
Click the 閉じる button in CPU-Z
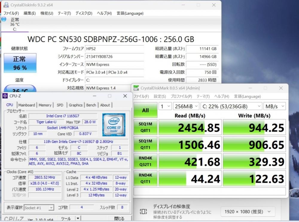(119, 218)
